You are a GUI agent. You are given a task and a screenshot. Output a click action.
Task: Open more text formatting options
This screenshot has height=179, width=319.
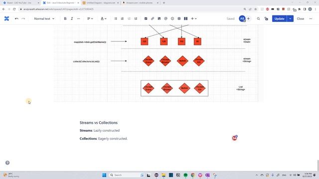(79, 19)
